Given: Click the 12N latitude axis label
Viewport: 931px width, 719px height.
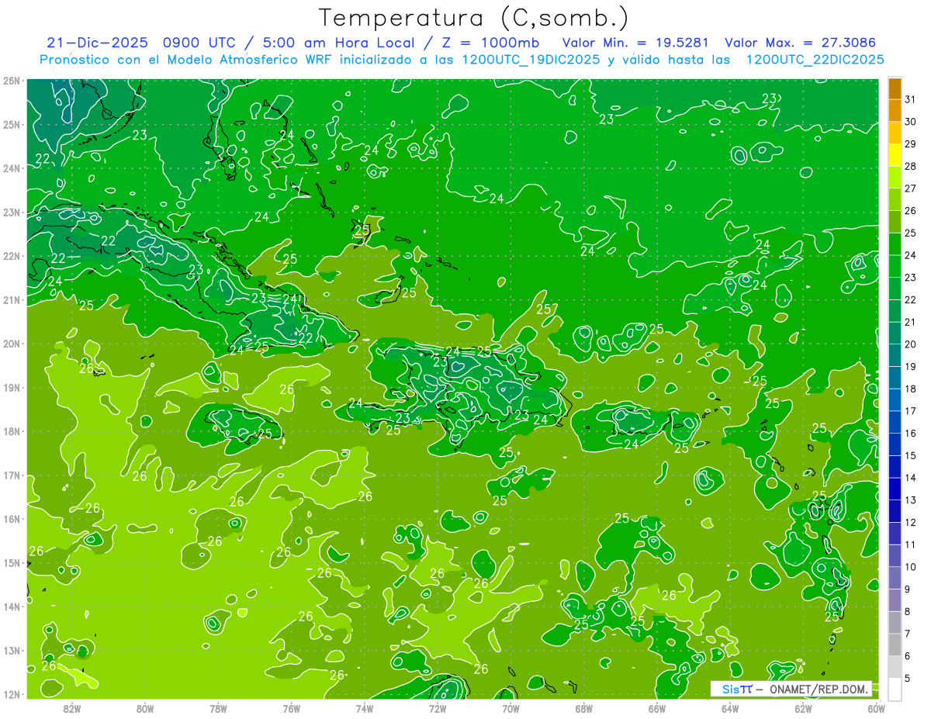Looking at the screenshot, I should (12, 694).
